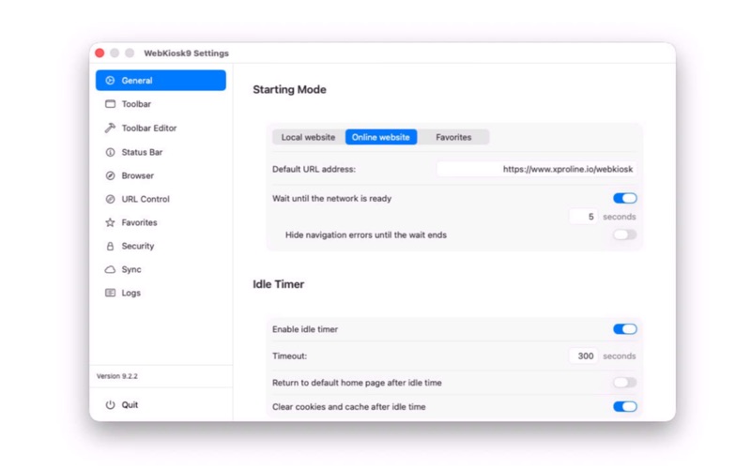Image resolution: width=751 pixels, height=469 pixels.
Task: Enable Hide navigation errors until wait ends
Action: [x=624, y=234]
